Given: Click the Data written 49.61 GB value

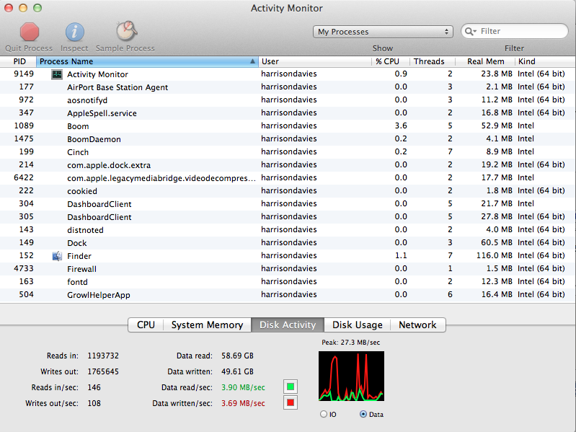Looking at the screenshot, I should pyautogui.click(x=237, y=371).
